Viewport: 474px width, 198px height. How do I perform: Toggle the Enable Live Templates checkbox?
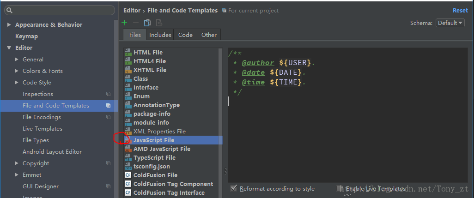point(340,188)
